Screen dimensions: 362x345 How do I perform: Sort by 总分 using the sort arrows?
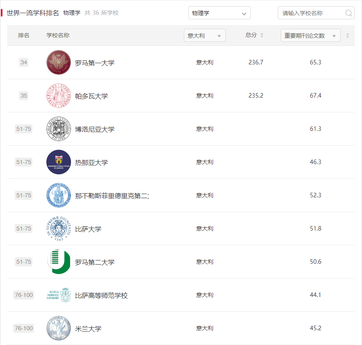[x=262, y=35]
